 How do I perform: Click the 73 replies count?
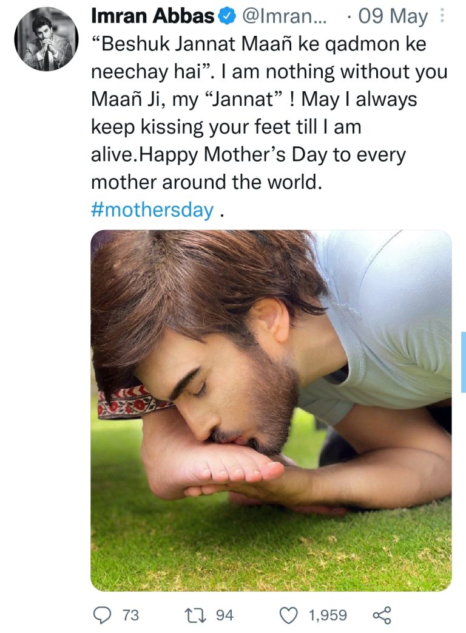(130, 615)
